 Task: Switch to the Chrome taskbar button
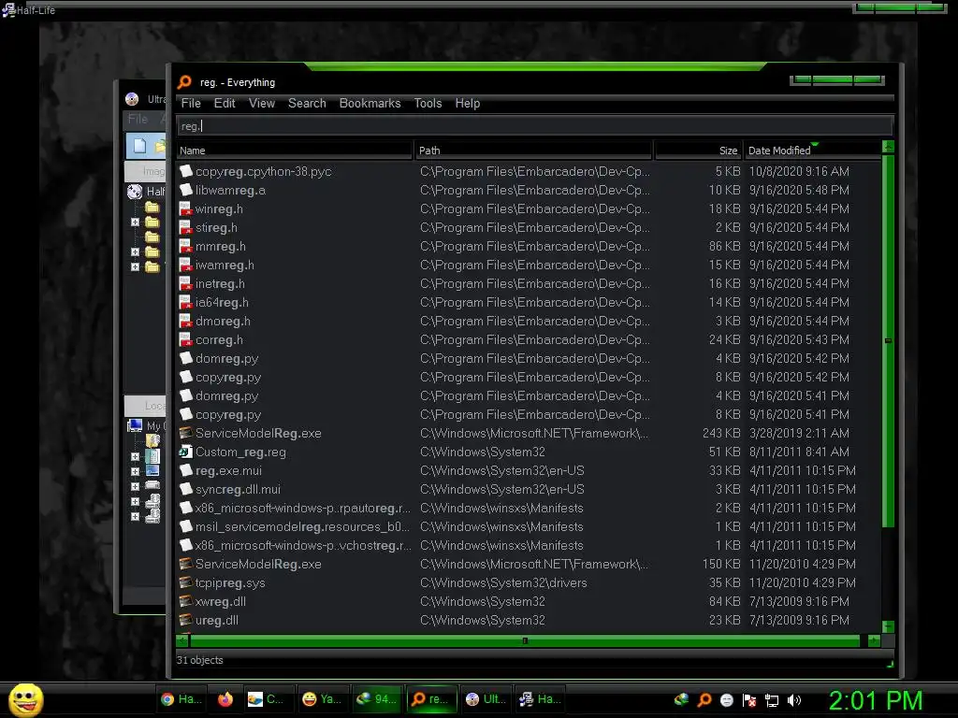[181, 699]
